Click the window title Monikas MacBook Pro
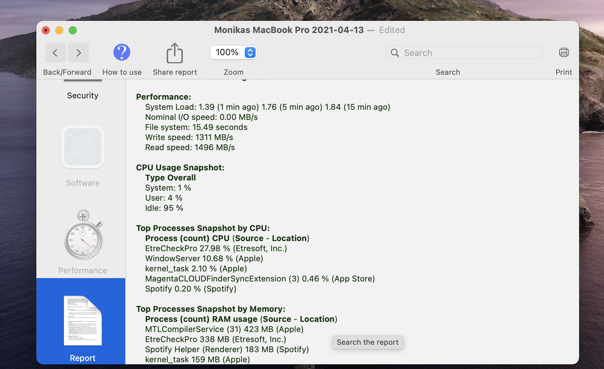This screenshot has height=369, width=604. point(289,30)
